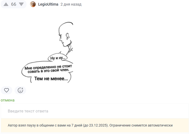Image resolution: width=189 pixels, height=134 pixels.
Task: Click the word "Автор" in pause notice
Action: (13, 125)
